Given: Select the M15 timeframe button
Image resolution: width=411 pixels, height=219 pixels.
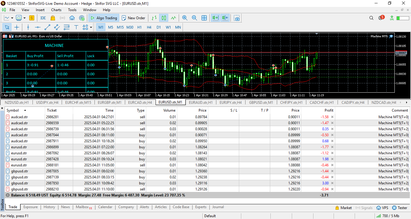Looking at the screenshot, I should (120, 27).
